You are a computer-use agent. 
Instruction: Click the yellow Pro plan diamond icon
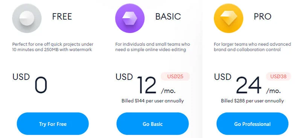tap(228, 18)
